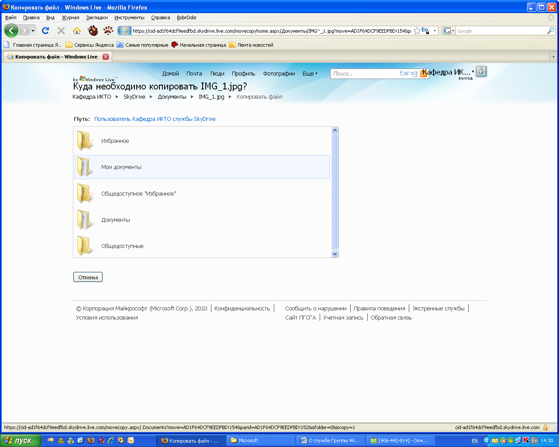Viewport: 559px width, 447px height.
Task: Click the padlock icon in status bar
Action: click(x=545, y=427)
